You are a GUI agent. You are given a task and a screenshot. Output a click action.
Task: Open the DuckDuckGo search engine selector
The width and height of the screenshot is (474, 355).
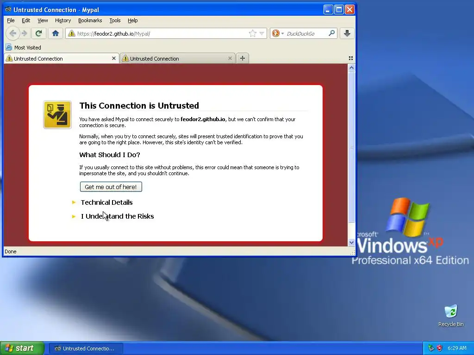[278, 33]
